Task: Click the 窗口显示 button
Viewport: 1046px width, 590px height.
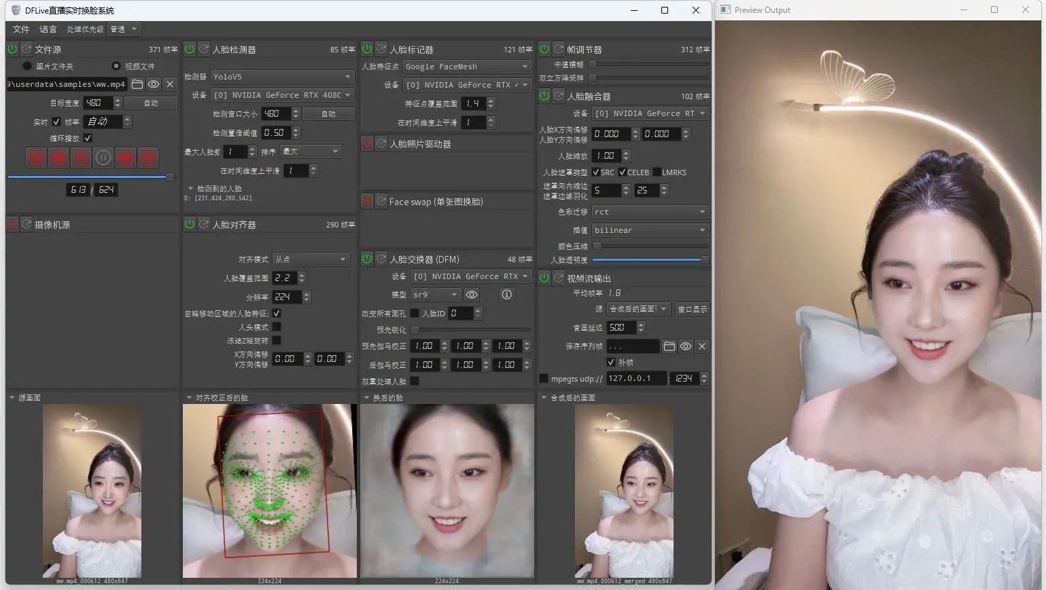Action: 692,310
